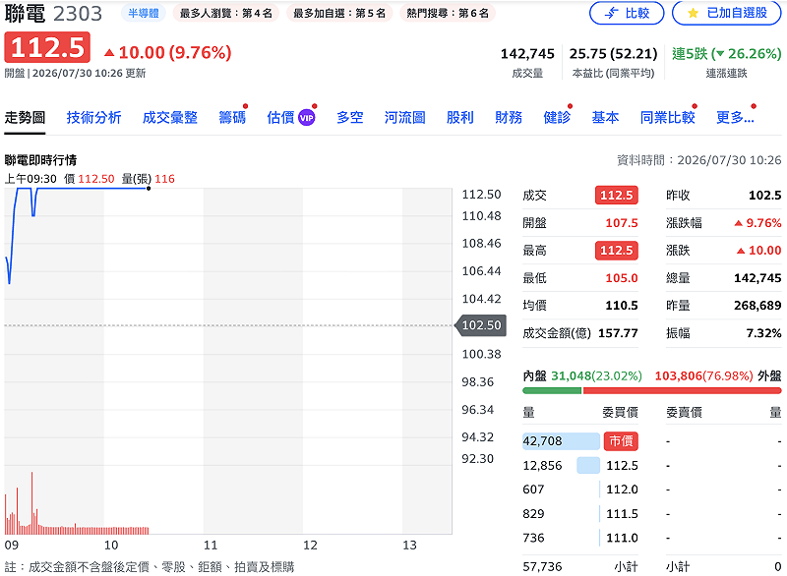The image size is (787, 576).
Task: Open 熱門搜尋 第6名 ranking badge
Action: 448,13
